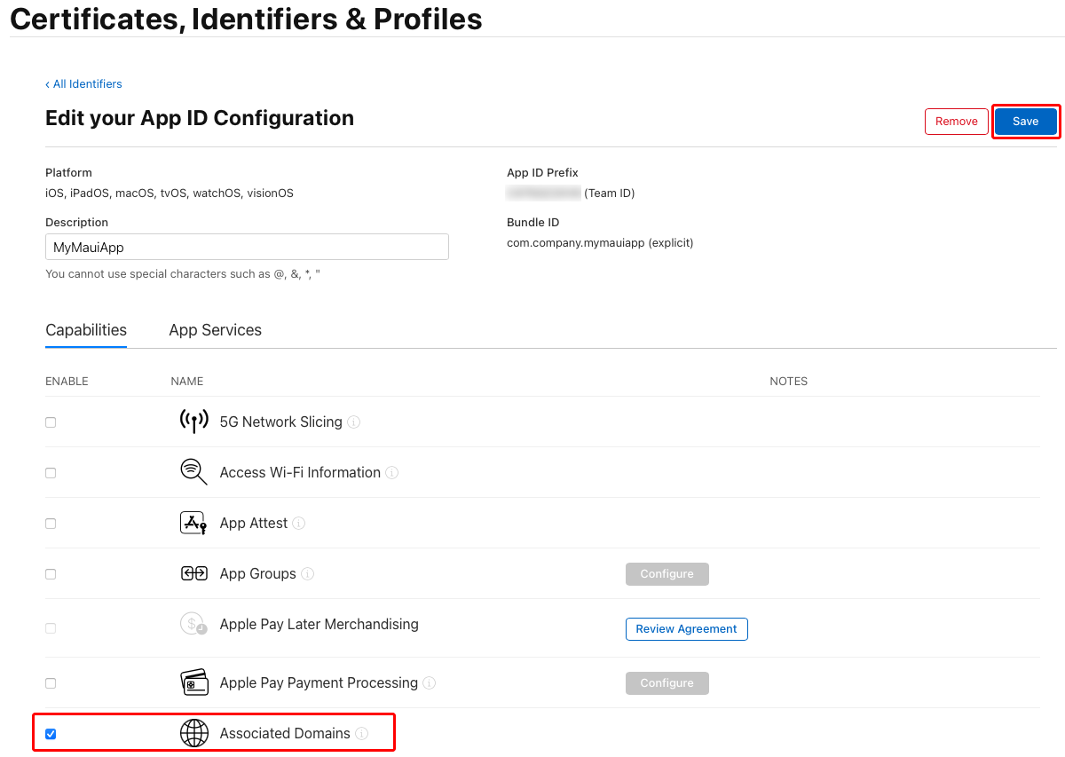Click the 5G Network Slicing capability icon

[193, 422]
